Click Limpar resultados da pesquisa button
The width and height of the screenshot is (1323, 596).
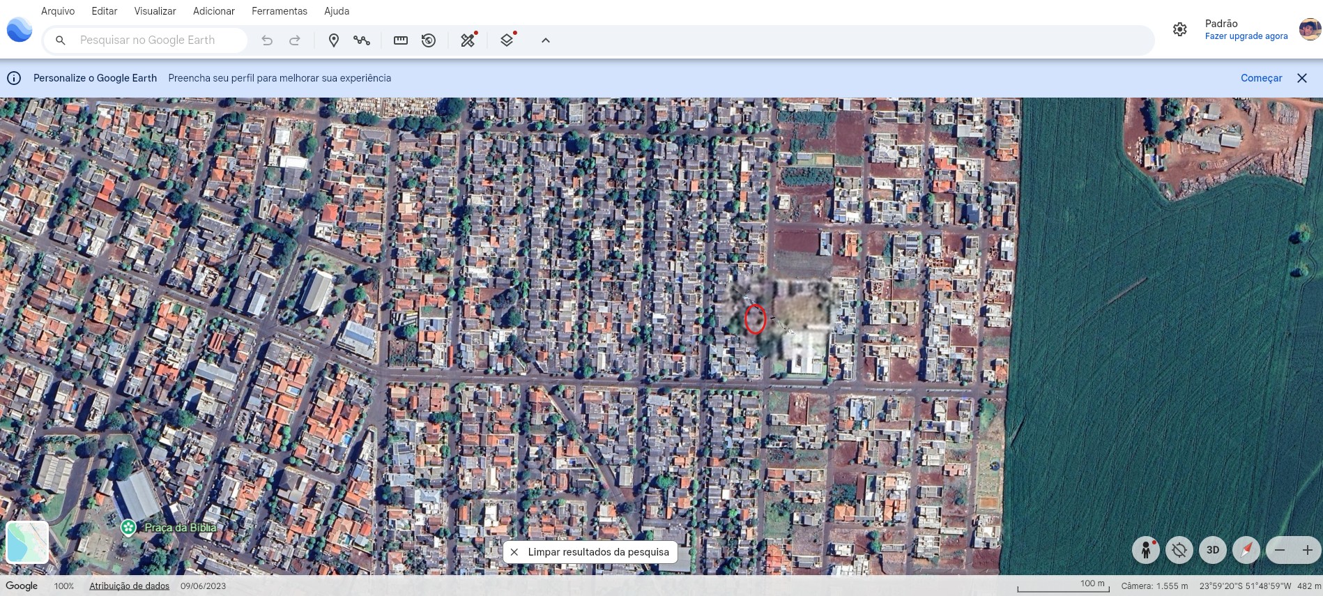pos(590,552)
